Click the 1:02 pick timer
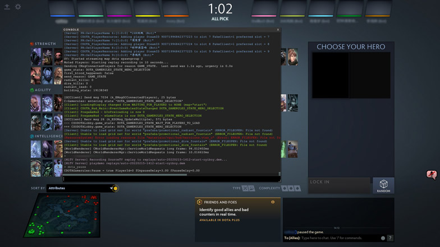 click(x=220, y=9)
